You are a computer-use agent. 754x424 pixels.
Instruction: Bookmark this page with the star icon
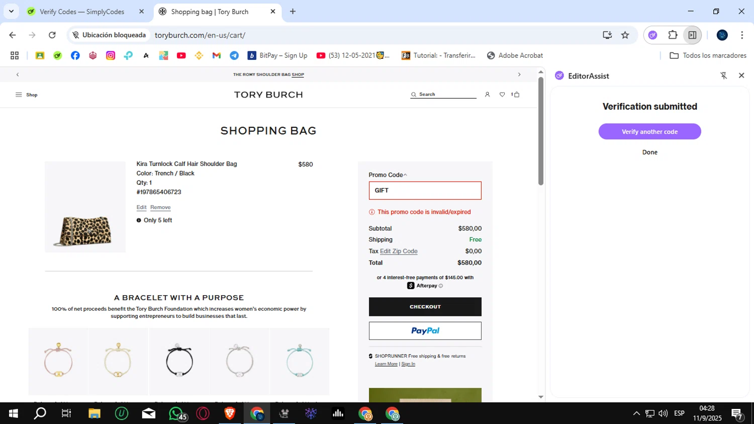(625, 35)
